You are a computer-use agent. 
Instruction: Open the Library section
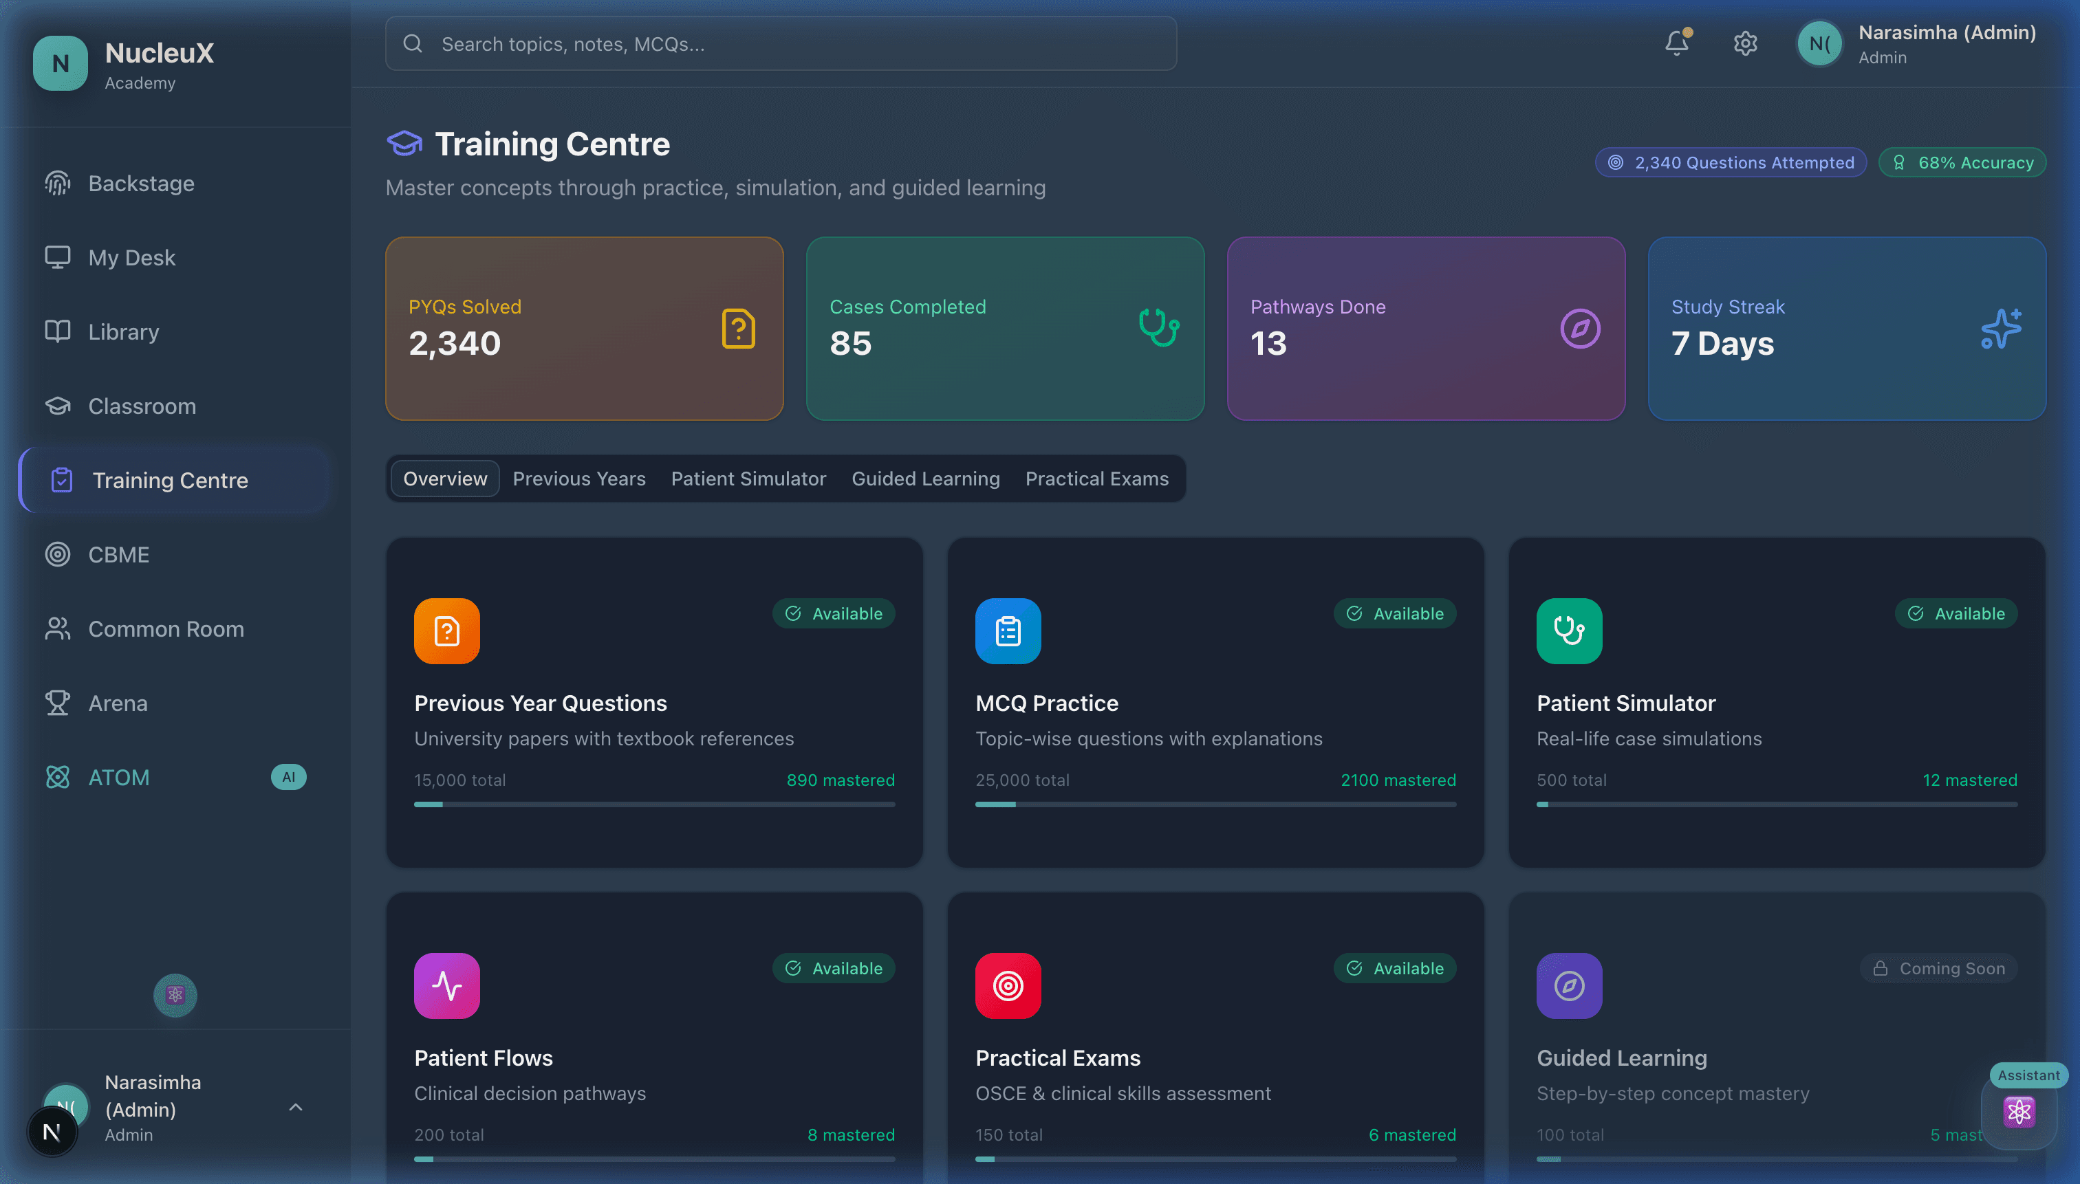tap(123, 332)
